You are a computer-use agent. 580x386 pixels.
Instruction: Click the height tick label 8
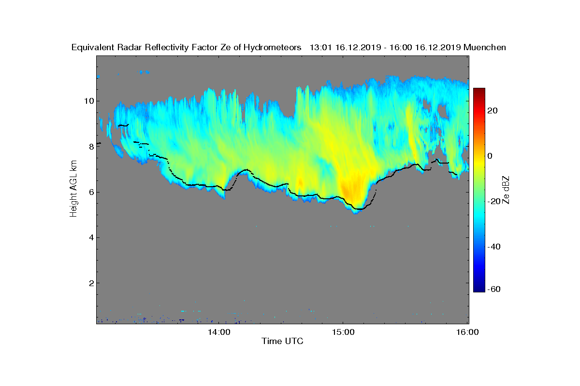pos(90,146)
